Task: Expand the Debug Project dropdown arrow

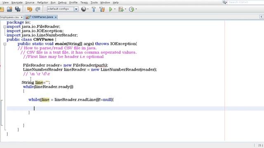Action: point(125,9)
